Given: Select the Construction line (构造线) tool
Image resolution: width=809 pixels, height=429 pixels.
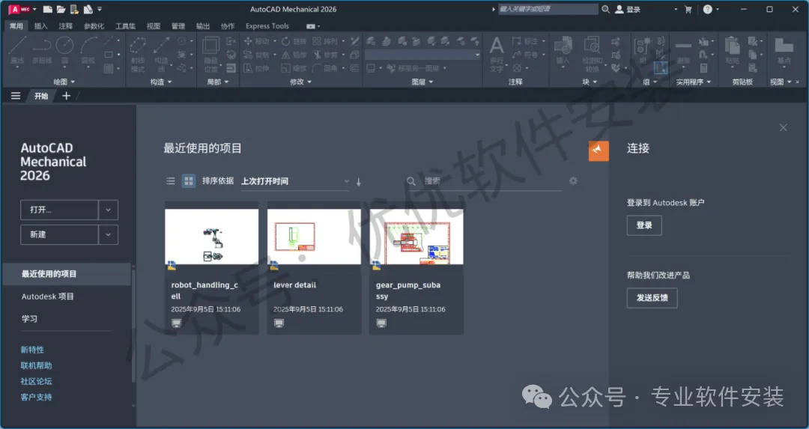Looking at the screenshot, I should (162, 54).
